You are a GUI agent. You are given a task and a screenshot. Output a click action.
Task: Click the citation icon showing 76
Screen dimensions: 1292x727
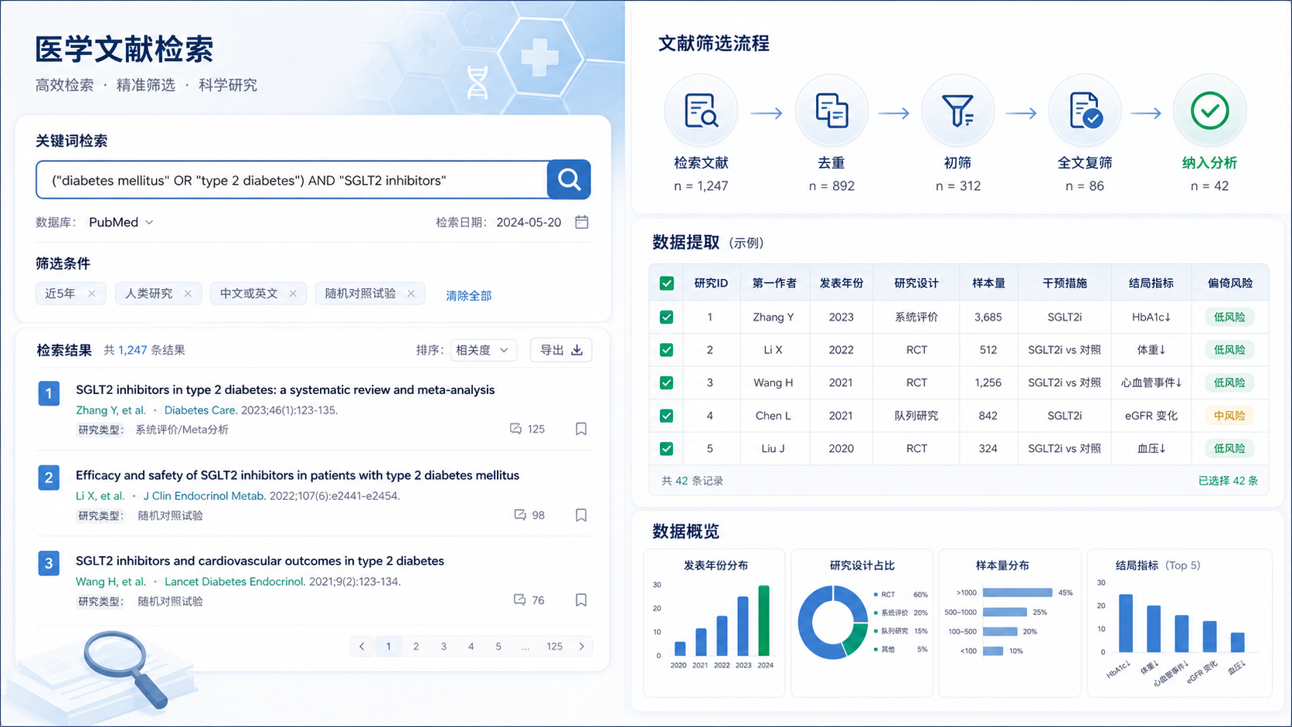tap(520, 600)
